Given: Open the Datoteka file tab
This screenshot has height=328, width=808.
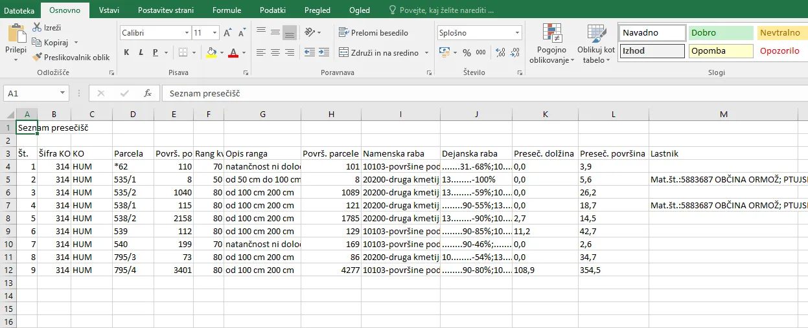Looking at the screenshot, I should [x=19, y=10].
